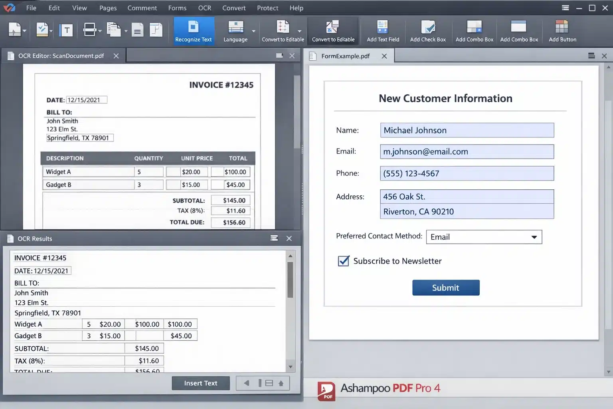The height and width of the screenshot is (409, 613).
Task: Toggle the Subscribe to Newsletter checkbox
Action: tap(344, 261)
